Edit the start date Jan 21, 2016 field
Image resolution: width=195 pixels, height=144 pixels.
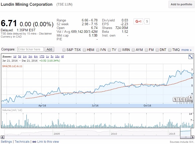[x=10, y=61]
